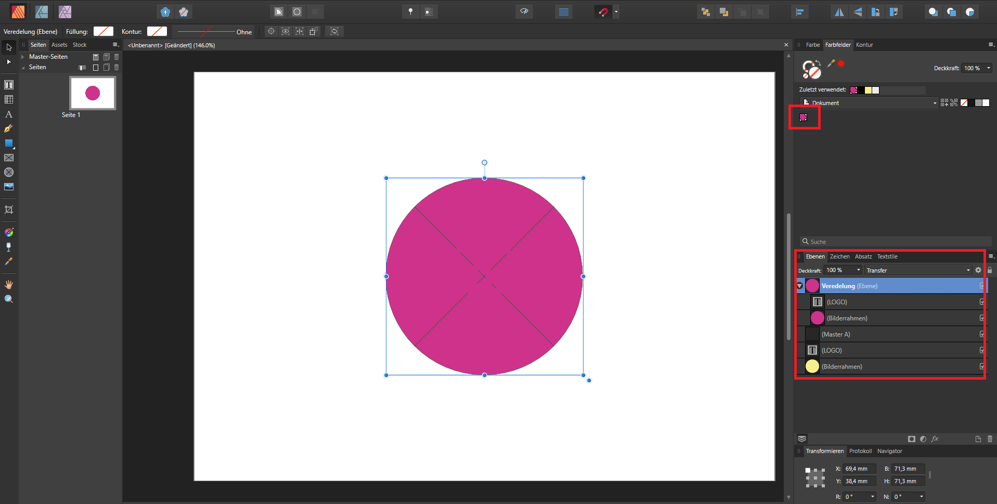Click the Seite 1 page thumbnail

[93, 93]
